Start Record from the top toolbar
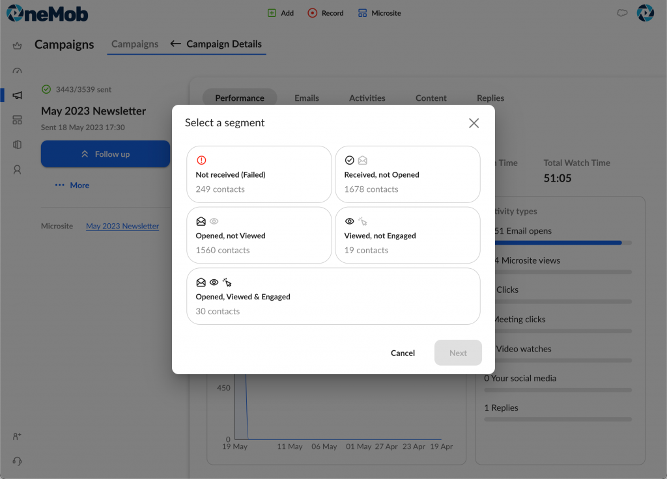The width and height of the screenshot is (667, 479). click(x=325, y=13)
